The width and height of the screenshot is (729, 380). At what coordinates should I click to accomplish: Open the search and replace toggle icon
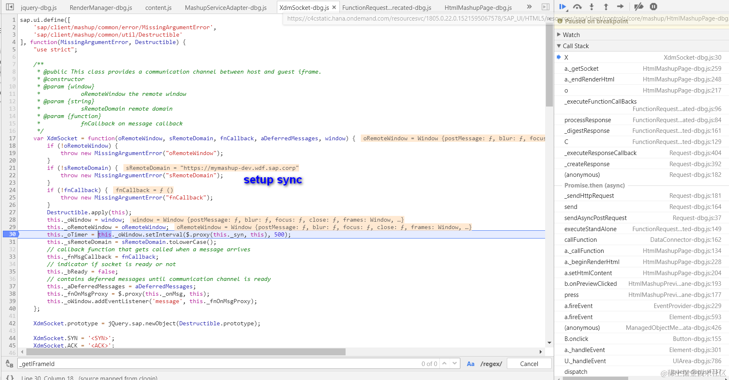tap(9, 364)
